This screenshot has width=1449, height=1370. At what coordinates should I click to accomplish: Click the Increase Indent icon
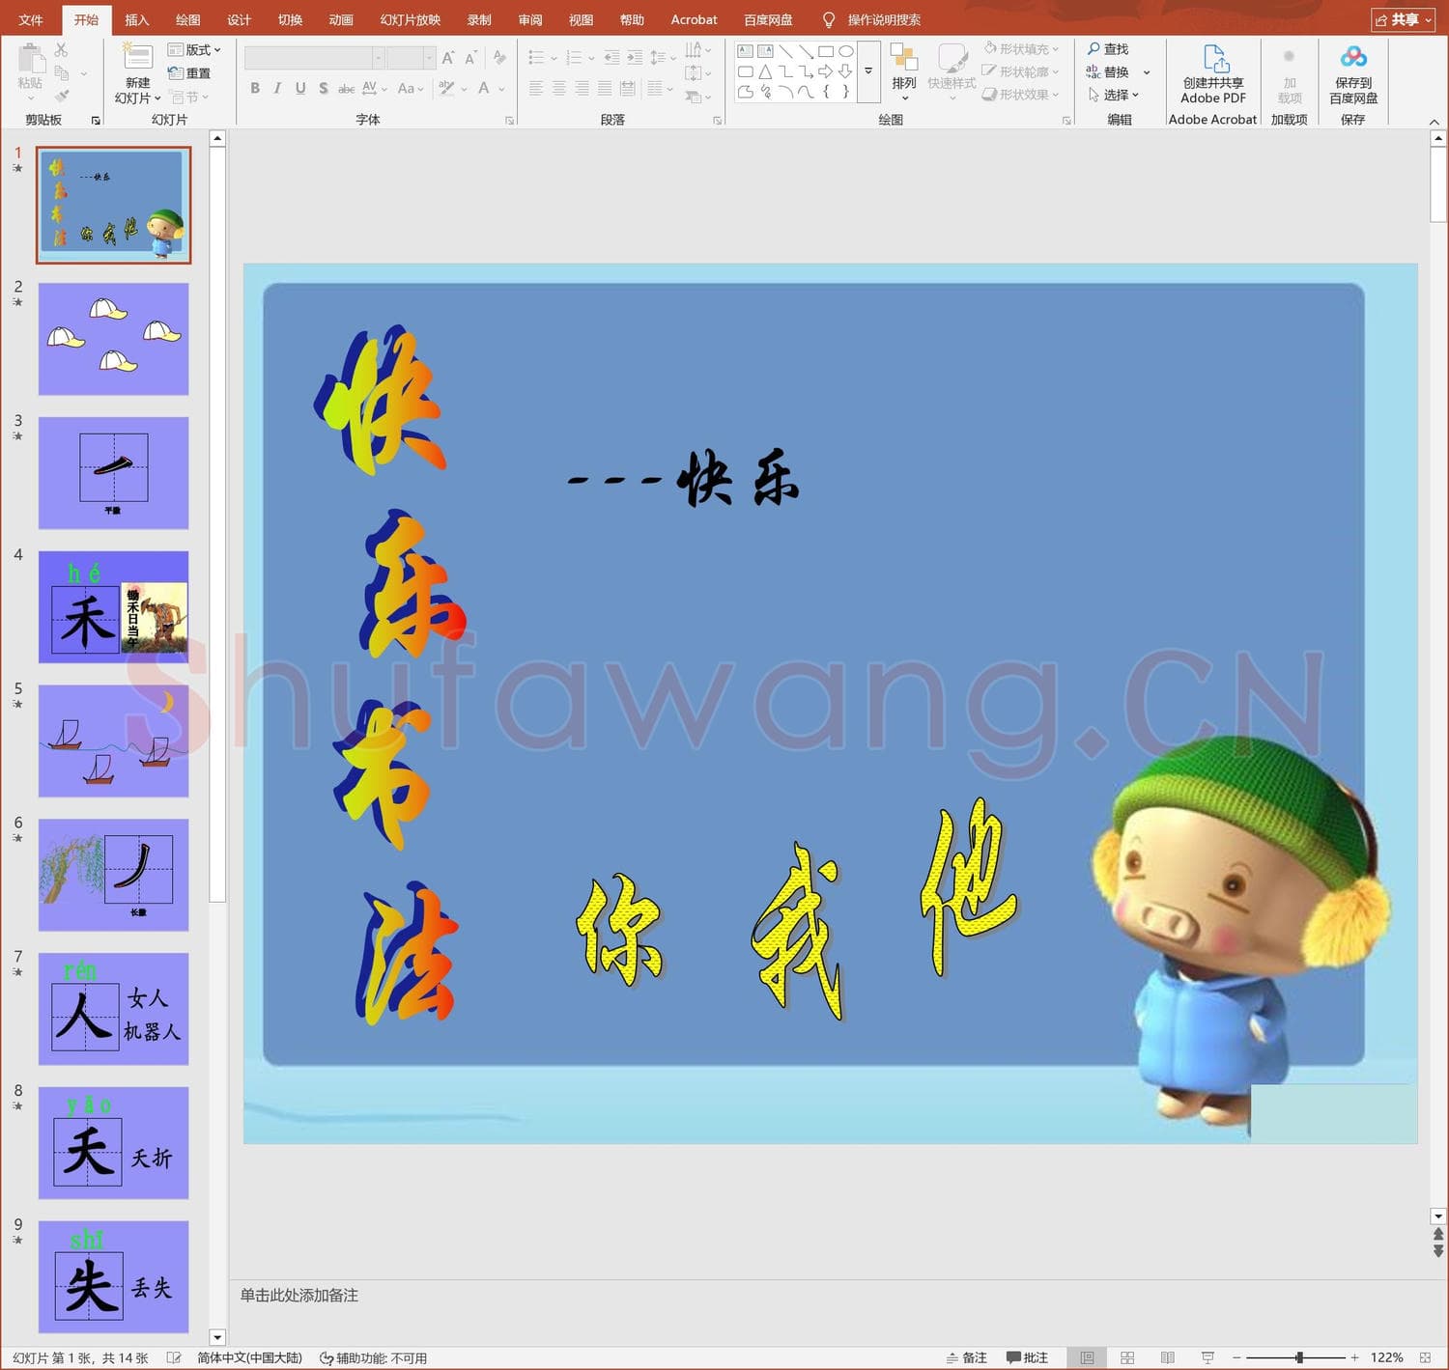click(635, 58)
